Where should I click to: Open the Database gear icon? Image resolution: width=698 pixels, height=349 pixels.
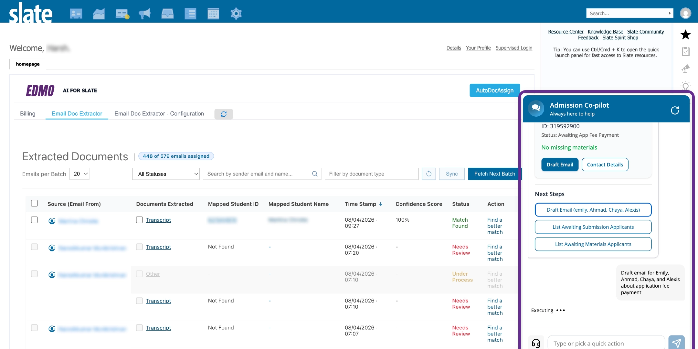(236, 14)
